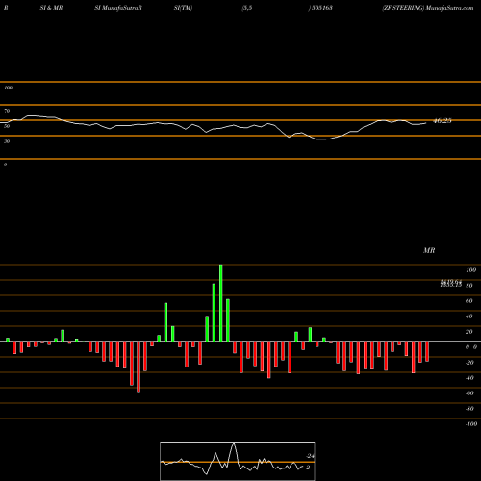The height and width of the screenshot is (481, 481).
Task: Click the RSI axis label 70
Action: pyautogui.click(x=7, y=111)
